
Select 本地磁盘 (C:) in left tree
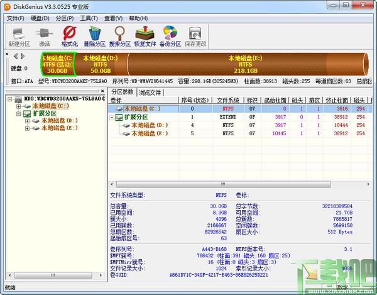point(51,106)
